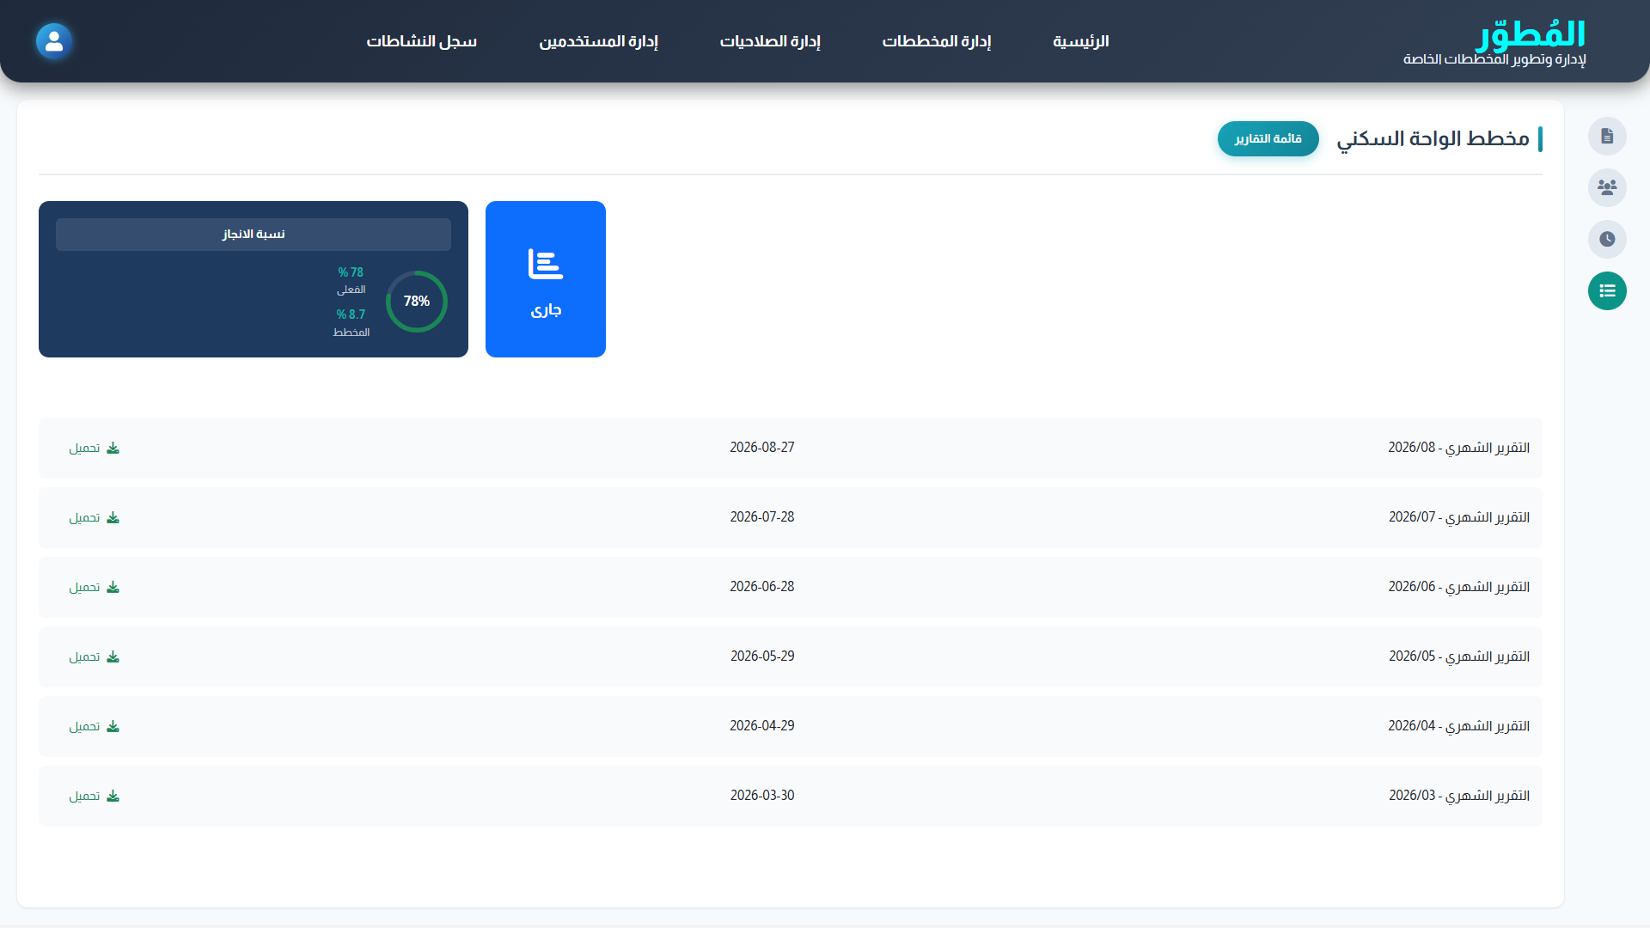Click the chart icon on the جارى card
The height and width of the screenshot is (928, 1650).
pyautogui.click(x=546, y=264)
